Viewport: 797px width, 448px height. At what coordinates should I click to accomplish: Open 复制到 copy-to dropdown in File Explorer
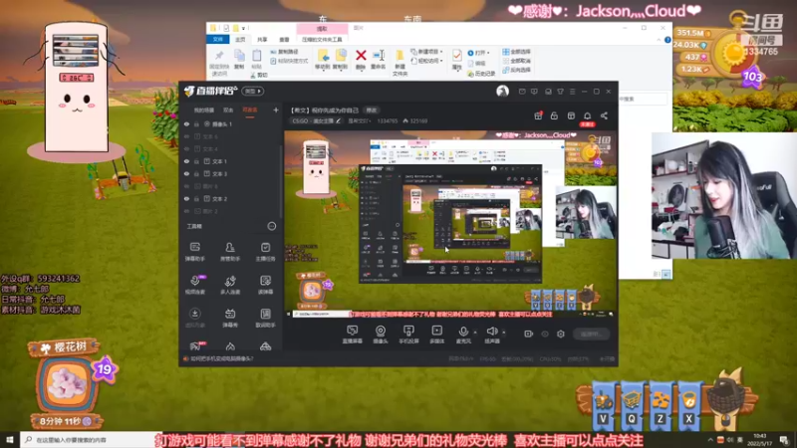coord(341,60)
